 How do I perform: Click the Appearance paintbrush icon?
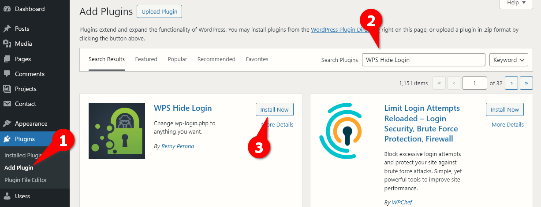click(x=7, y=123)
